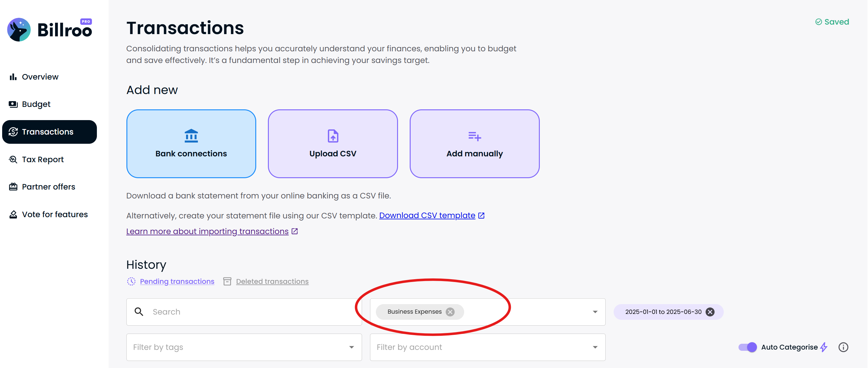Viewport: 868px width, 368px height.
Task: Click the external link icon after CSV template
Action: 481,216
